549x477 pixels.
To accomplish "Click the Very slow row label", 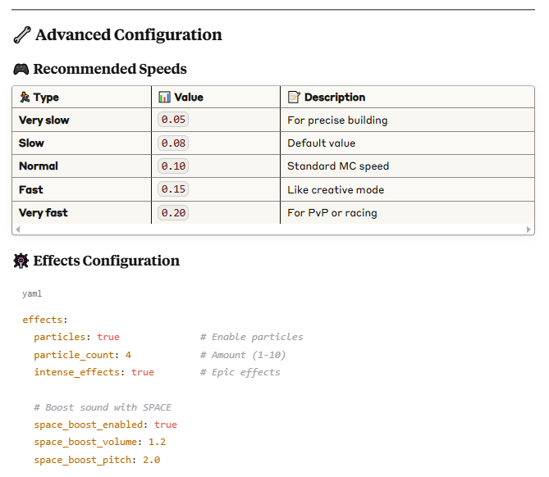I will coord(44,120).
